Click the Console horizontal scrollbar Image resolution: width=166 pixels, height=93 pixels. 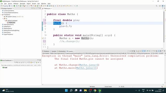(x=103, y=84)
